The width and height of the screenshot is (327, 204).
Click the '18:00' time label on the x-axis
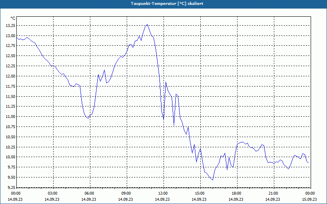237,193
